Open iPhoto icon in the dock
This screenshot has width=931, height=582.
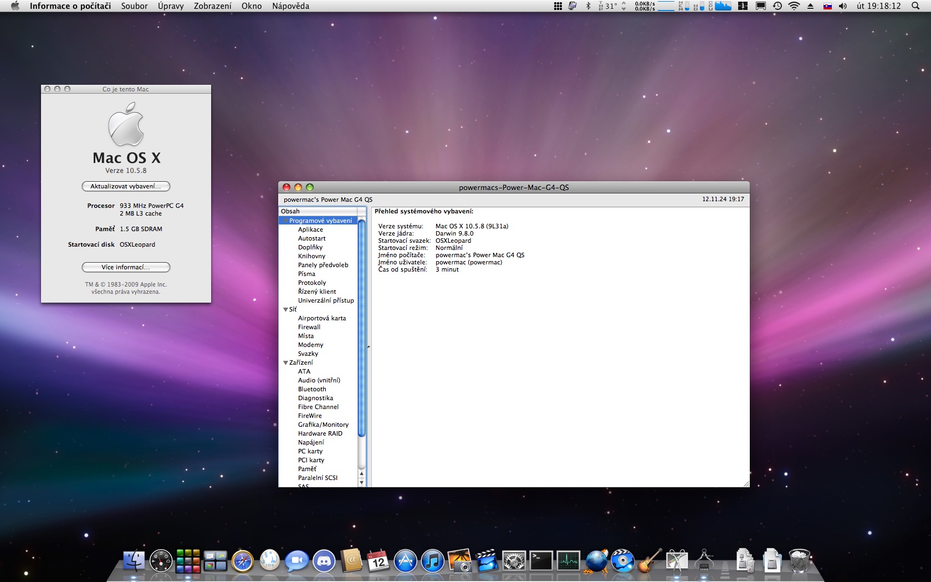tap(459, 561)
